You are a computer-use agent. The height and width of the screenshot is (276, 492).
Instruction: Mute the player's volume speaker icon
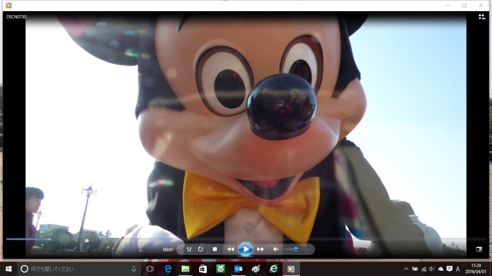[x=276, y=249]
